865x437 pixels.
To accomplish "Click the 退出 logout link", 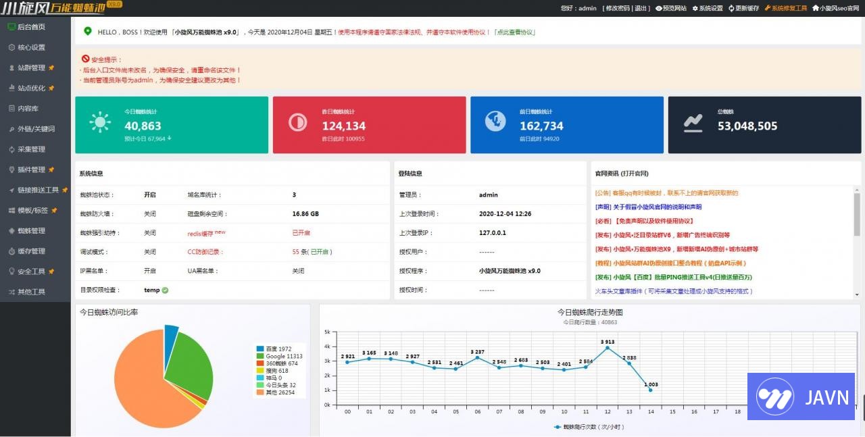I will coord(641,8).
